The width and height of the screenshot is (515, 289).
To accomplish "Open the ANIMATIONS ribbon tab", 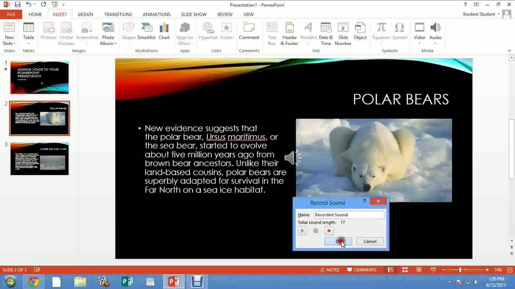I will click(157, 14).
